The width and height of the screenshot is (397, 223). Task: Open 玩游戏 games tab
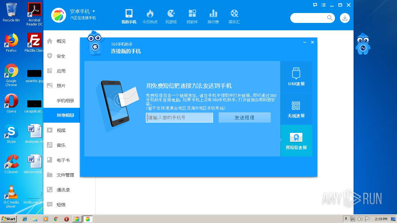click(171, 16)
